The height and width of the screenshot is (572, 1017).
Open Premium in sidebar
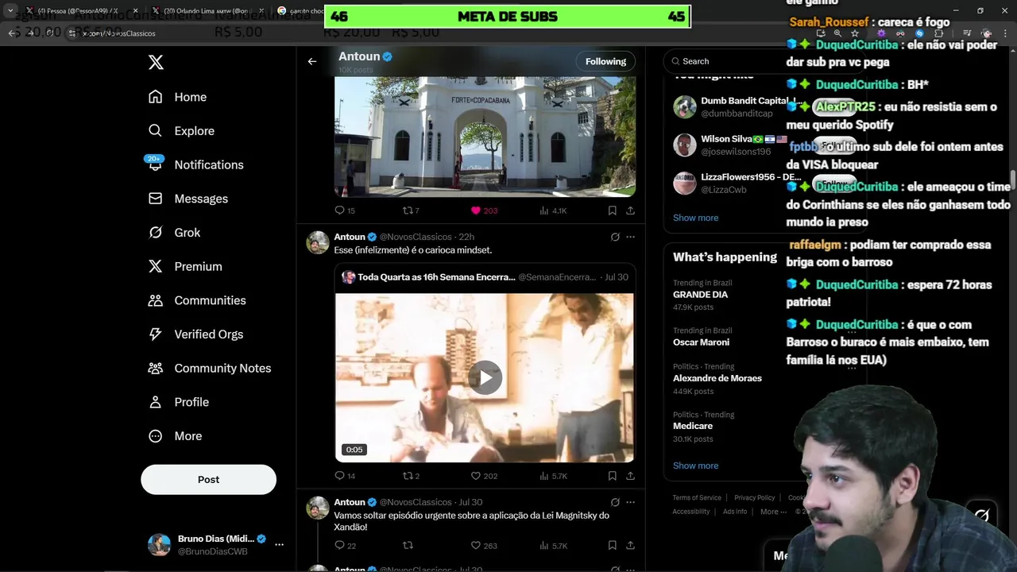coord(186,267)
